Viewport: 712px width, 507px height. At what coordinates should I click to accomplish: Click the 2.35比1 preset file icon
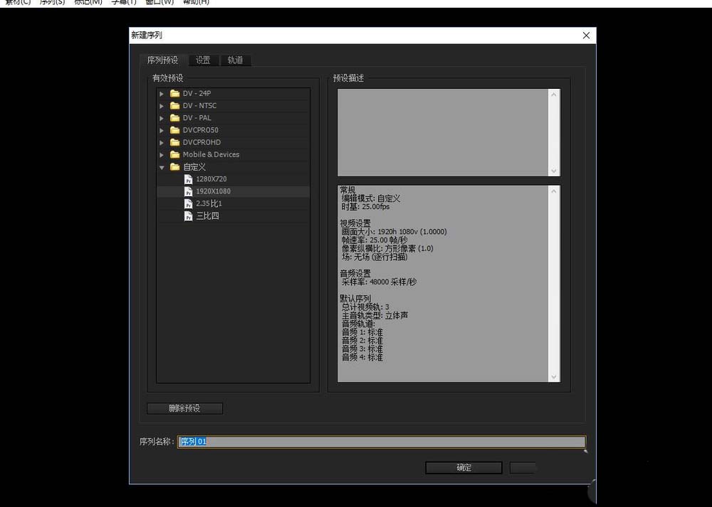click(x=187, y=203)
